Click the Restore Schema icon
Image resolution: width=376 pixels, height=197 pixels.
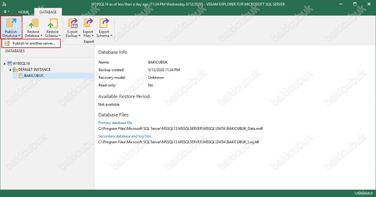[52, 24]
